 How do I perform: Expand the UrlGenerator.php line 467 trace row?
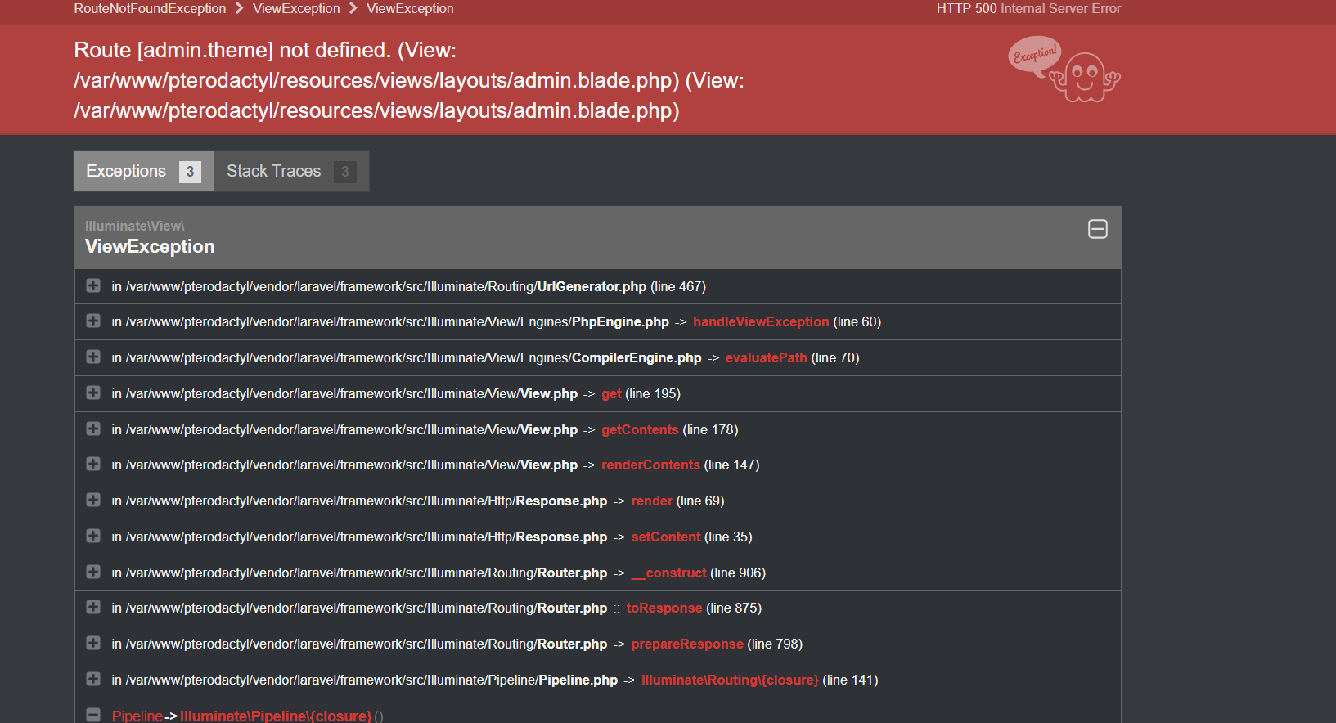(93, 285)
